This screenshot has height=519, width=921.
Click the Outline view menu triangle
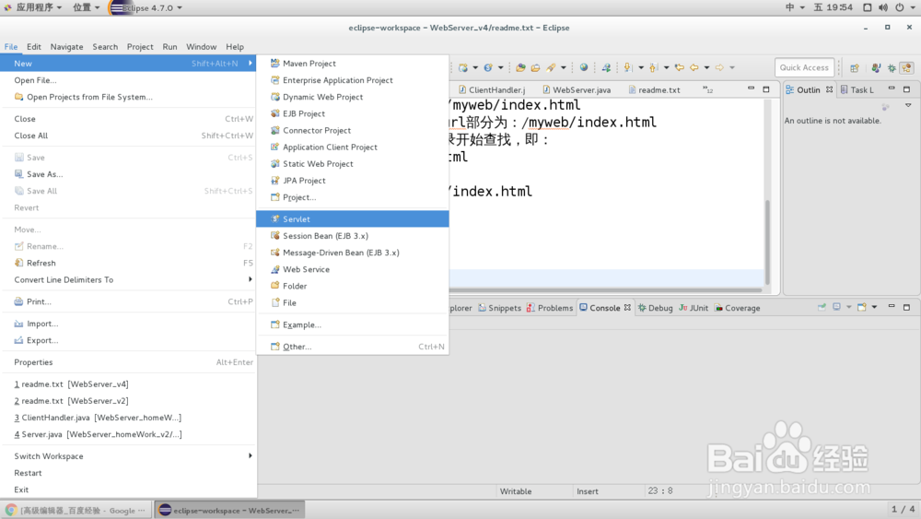click(908, 106)
